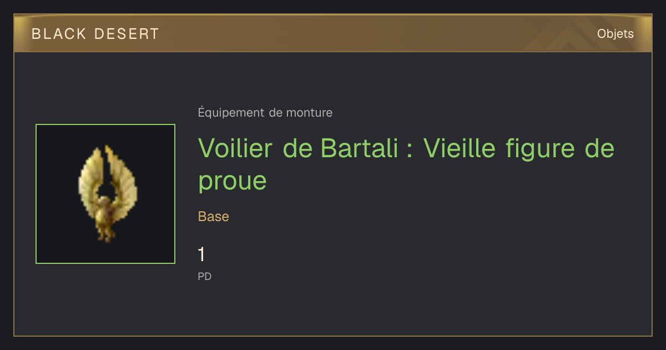Viewport: 666px width, 350px height.
Task: Open the BLACK DESERT header title
Action: point(95,34)
